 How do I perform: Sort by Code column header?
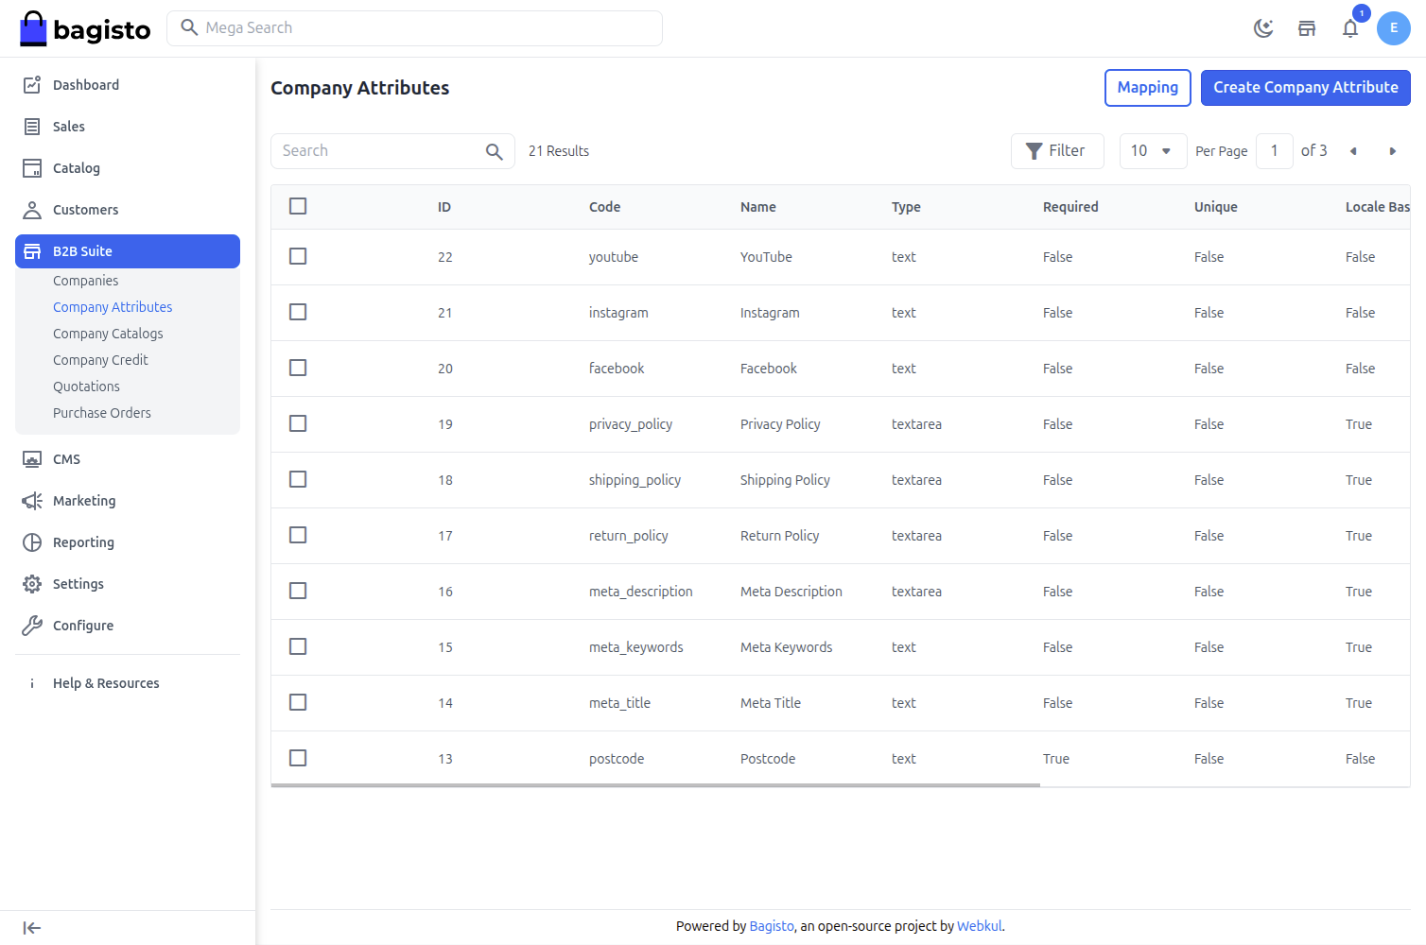605,207
